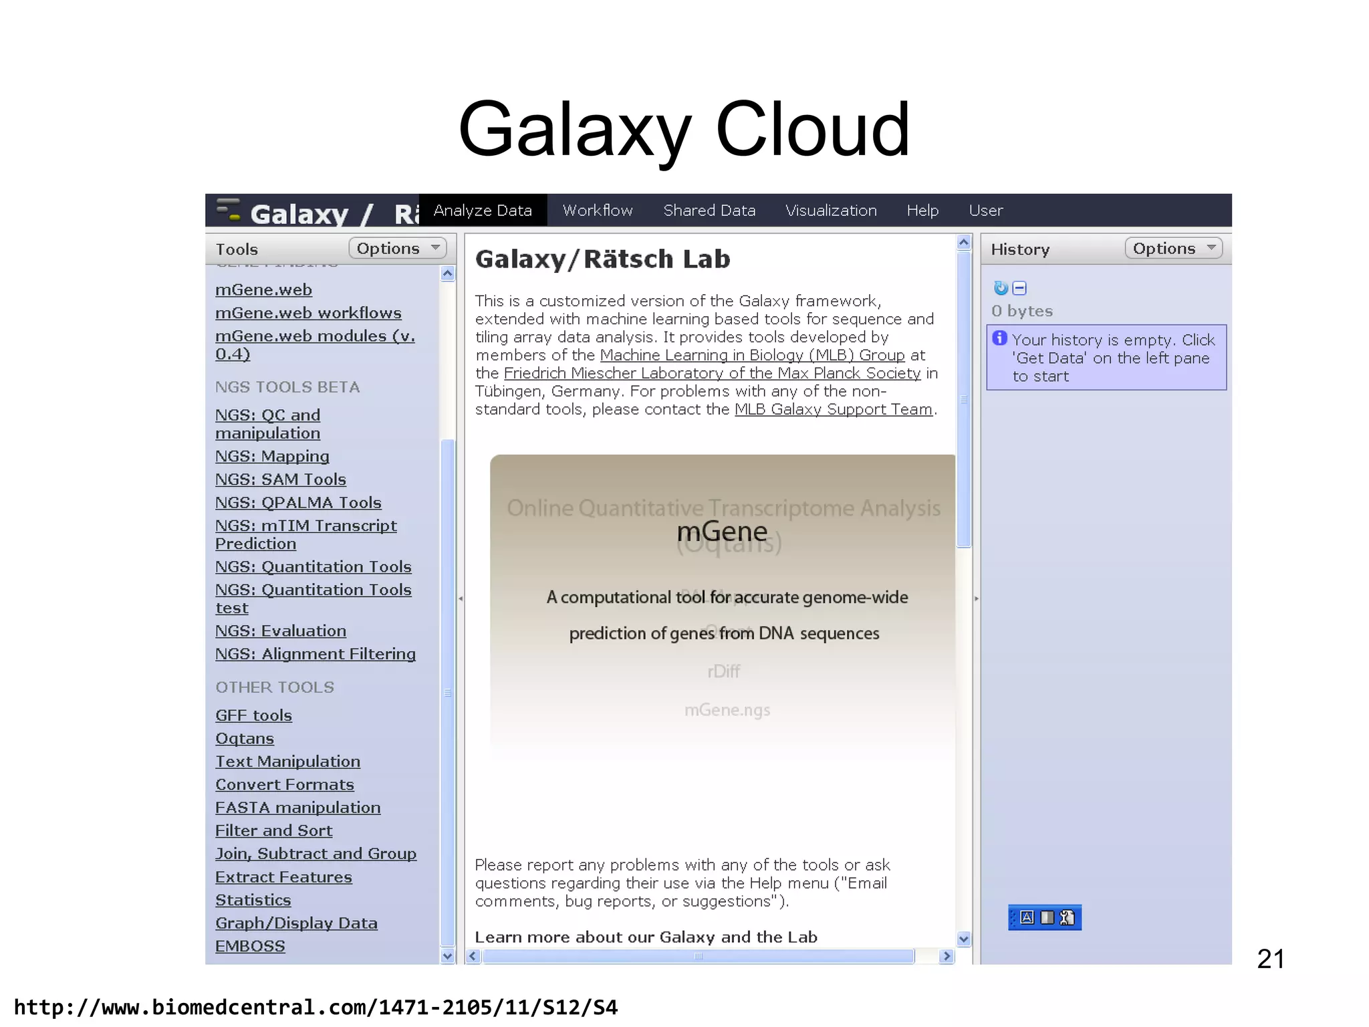Expand the mGene.web workflows section
The image size is (1369, 1027).
pyautogui.click(x=308, y=313)
